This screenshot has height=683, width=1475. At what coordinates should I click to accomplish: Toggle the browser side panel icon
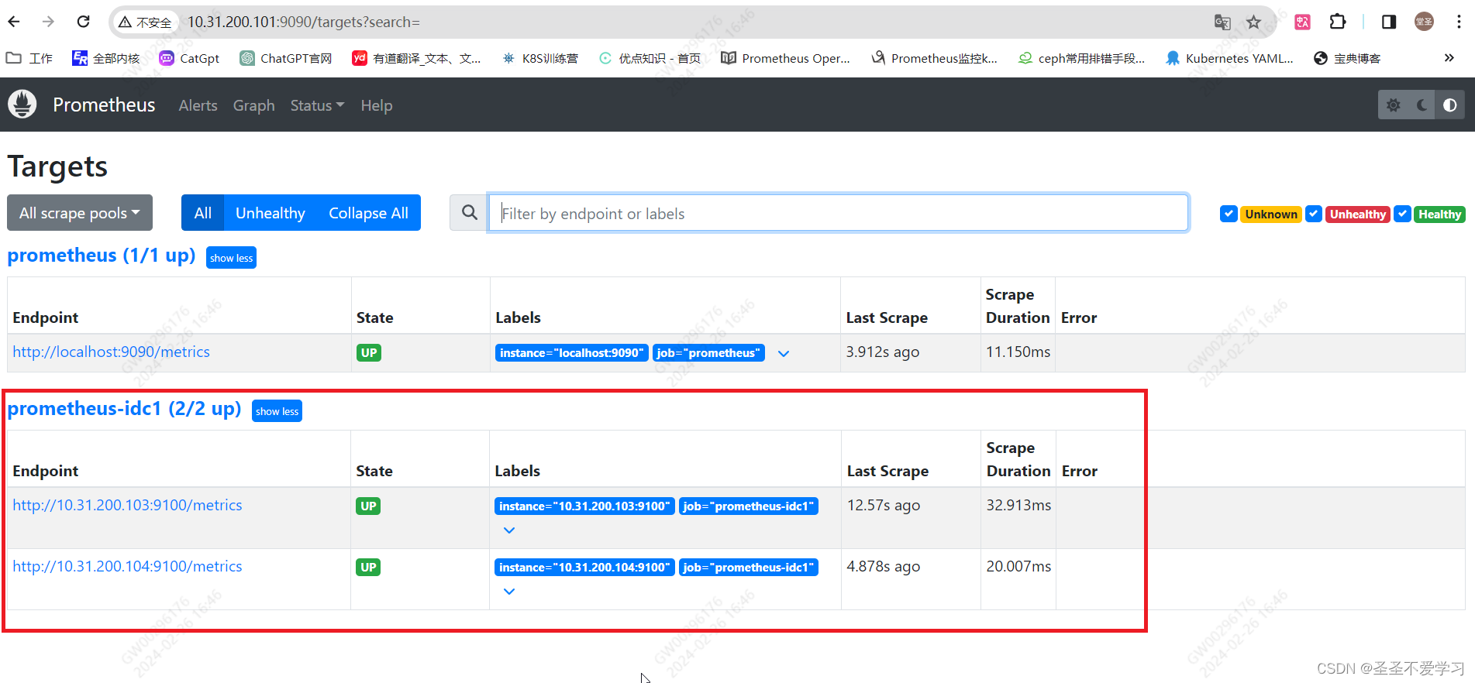pos(1389,22)
